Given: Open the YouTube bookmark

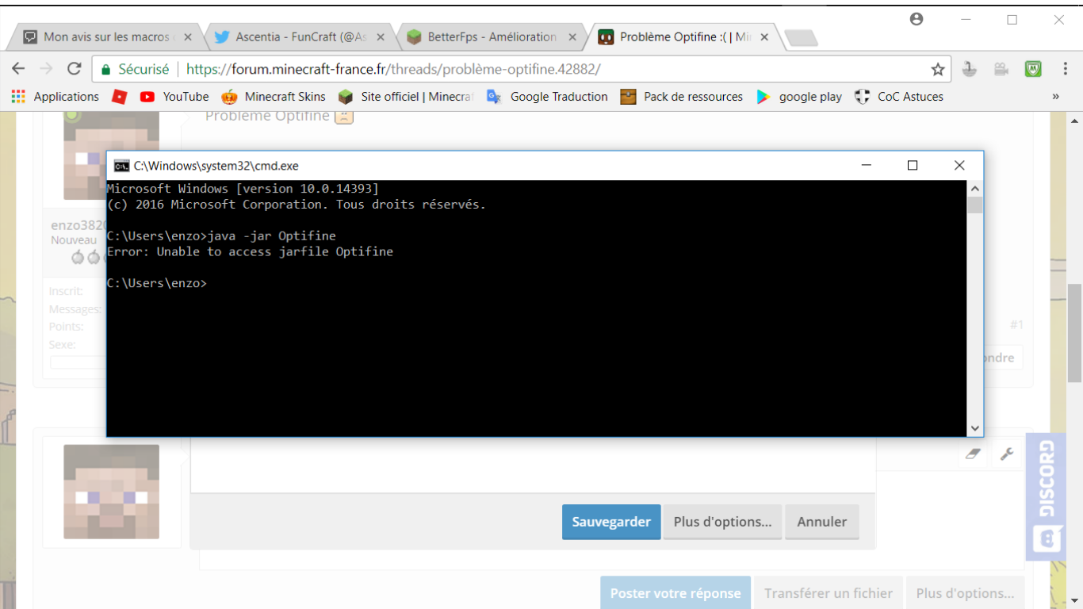Looking at the screenshot, I should click(x=174, y=97).
